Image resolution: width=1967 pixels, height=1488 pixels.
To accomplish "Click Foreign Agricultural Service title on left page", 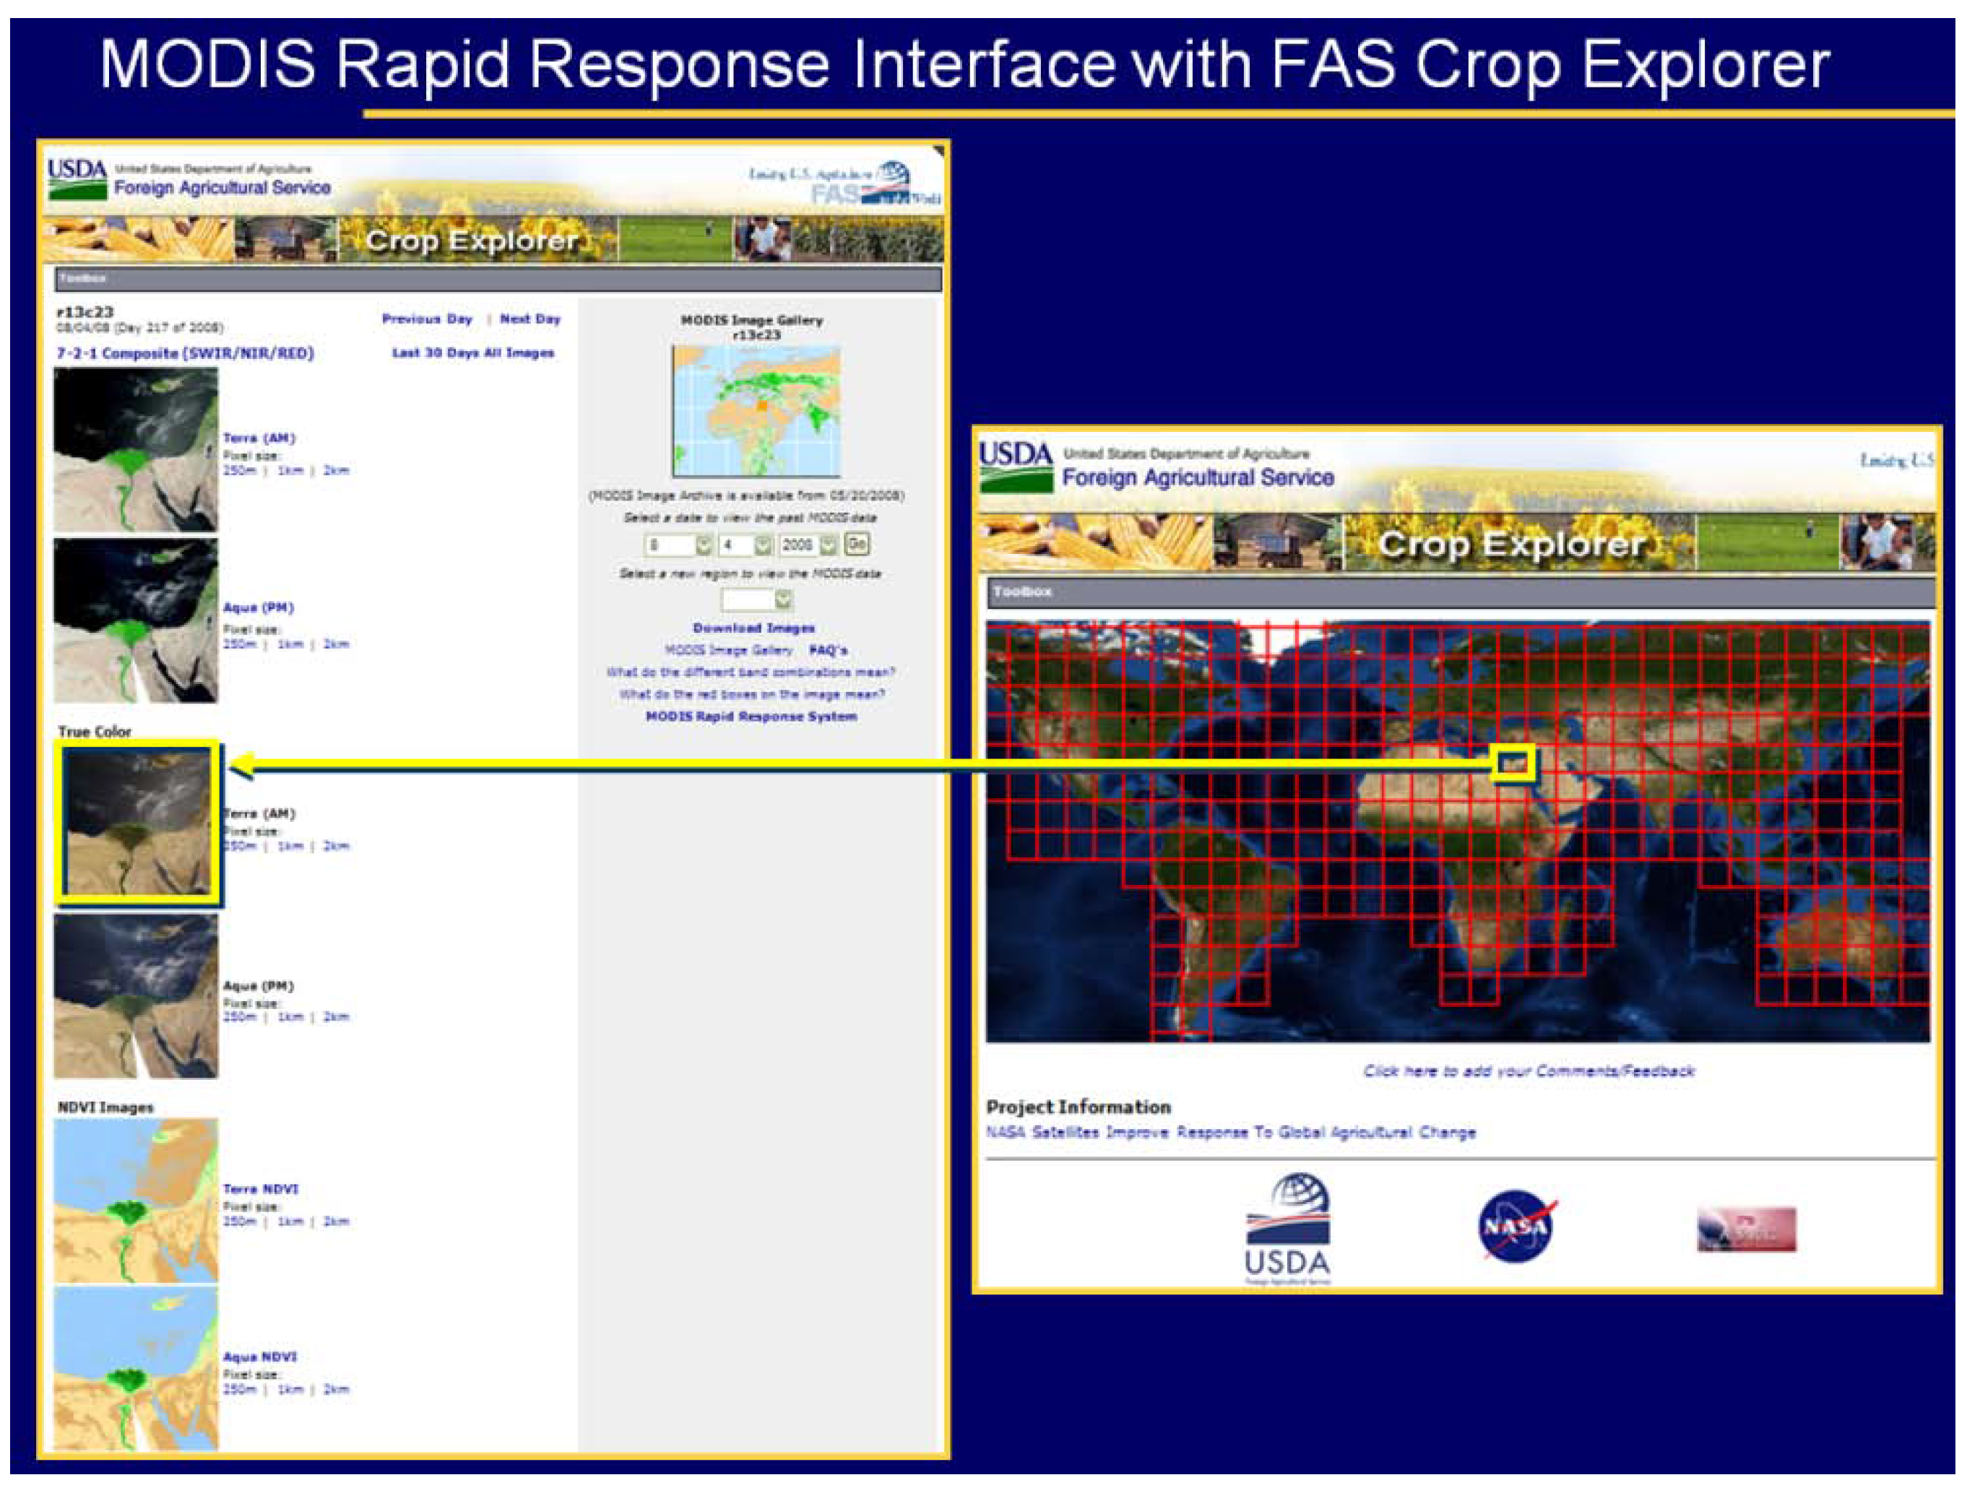I will [222, 188].
